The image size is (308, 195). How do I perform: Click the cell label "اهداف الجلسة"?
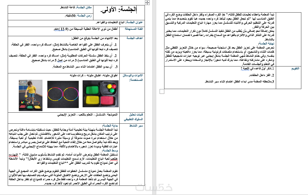pyautogui.click(x=135, y=38)
